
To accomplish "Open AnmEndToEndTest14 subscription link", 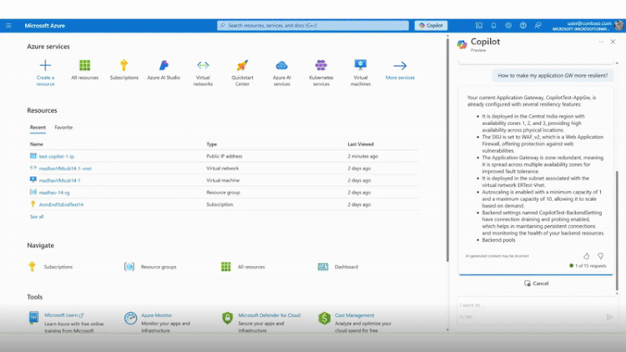I will pyautogui.click(x=61, y=204).
